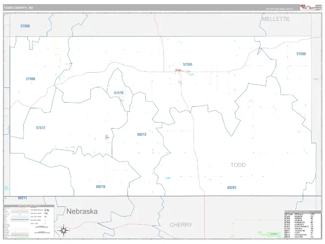
Task: Click the publisher logo in the header
Action: pos(307,7)
